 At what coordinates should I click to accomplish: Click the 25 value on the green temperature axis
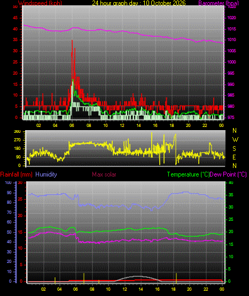[231, 219]
